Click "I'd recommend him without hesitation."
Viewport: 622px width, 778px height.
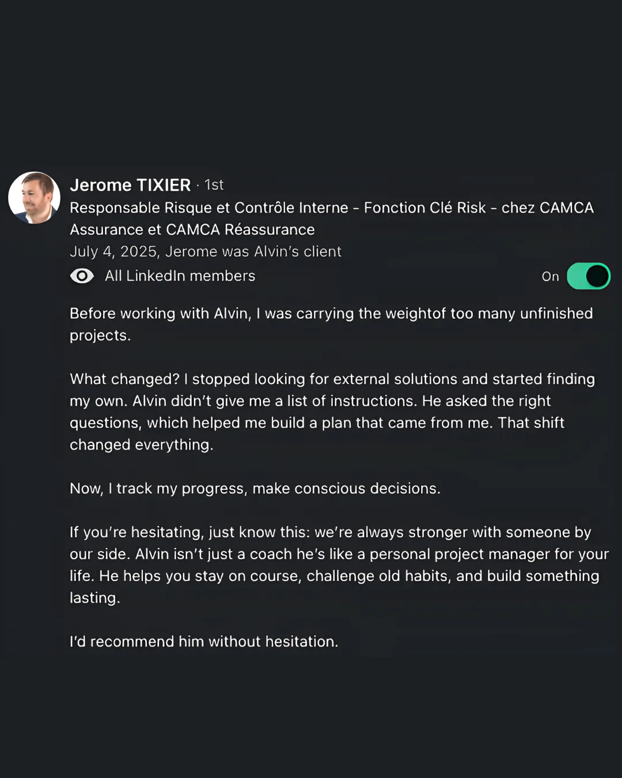pyautogui.click(x=204, y=642)
